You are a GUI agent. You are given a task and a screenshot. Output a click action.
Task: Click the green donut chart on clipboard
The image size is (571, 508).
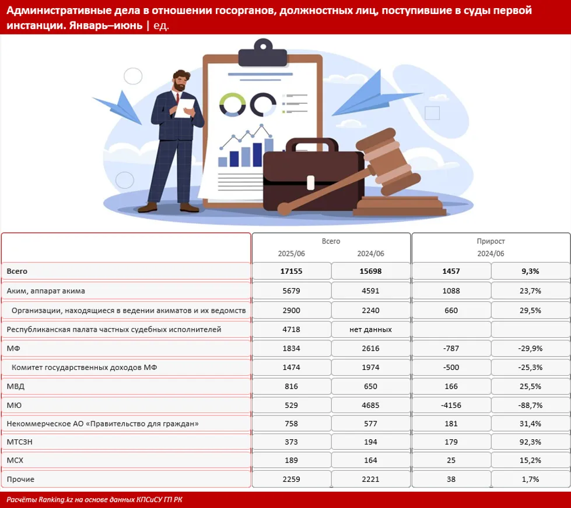[x=233, y=105]
